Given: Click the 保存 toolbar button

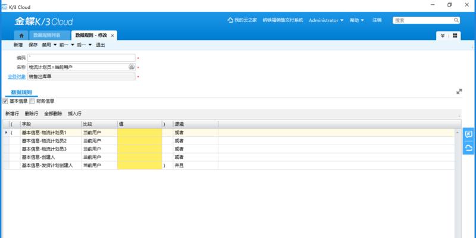Looking at the screenshot, I should pos(33,45).
